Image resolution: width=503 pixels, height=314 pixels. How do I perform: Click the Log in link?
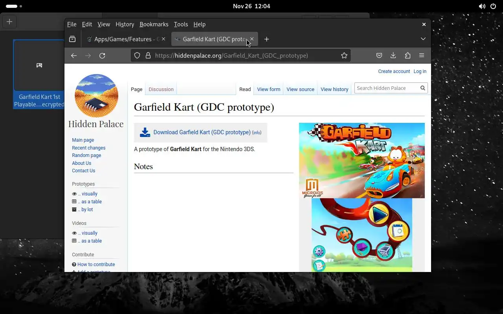point(420,71)
